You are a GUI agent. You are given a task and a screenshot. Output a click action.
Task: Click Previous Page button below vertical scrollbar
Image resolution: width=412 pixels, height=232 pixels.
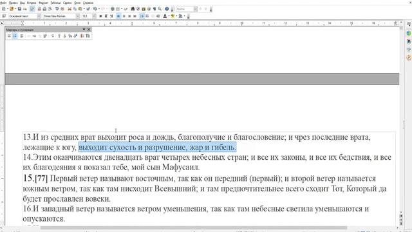[x=401, y=216]
